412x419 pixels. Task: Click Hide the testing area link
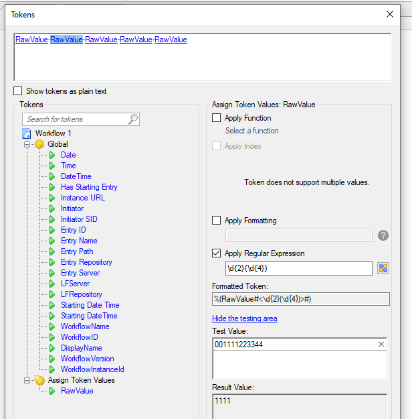click(245, 318)
